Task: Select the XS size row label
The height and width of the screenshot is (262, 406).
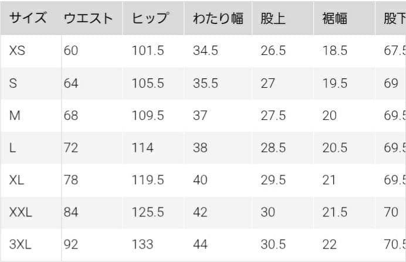Action: click(x=18, y=51)
